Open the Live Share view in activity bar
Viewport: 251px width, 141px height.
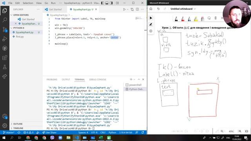(x=5, y=76)
